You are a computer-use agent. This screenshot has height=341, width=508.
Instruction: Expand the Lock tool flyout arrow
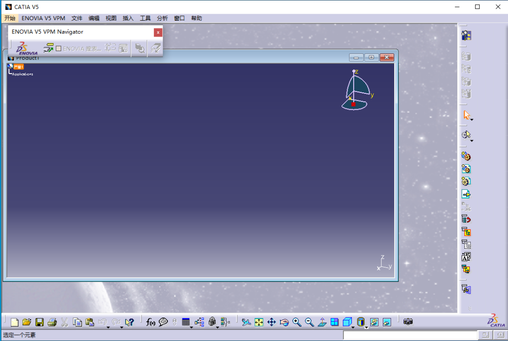[217, 327]
